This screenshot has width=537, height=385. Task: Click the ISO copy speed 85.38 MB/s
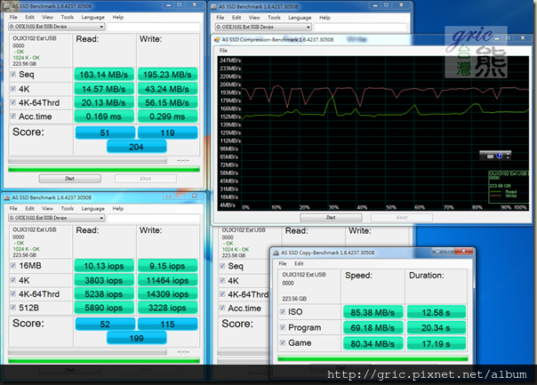(373, 312)
